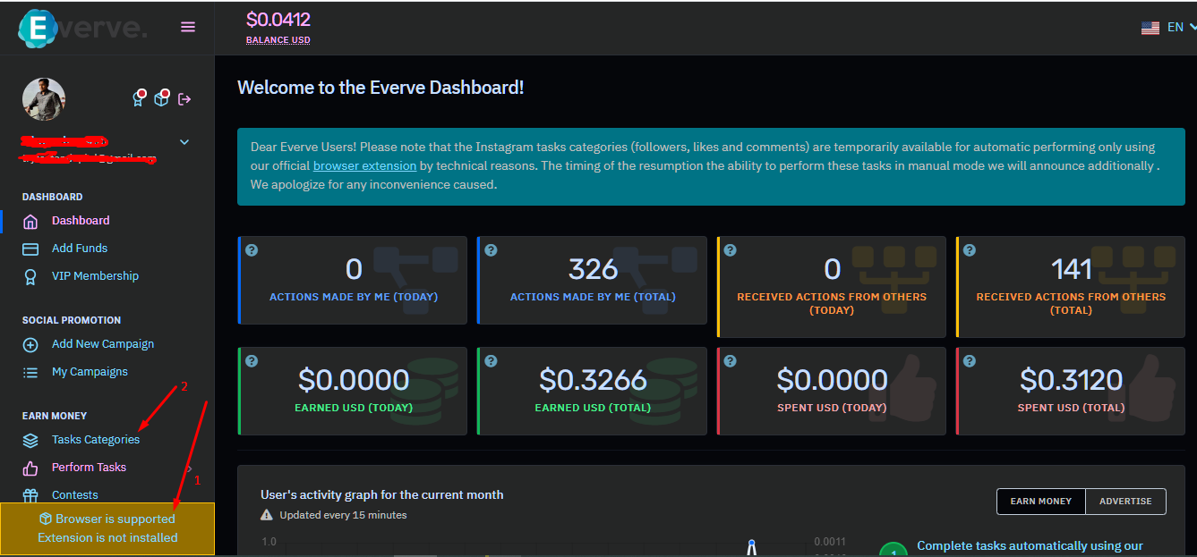Open the EN language dropdown
The height and width of the screenshot is (557, 1197).
coord(1182,28)
